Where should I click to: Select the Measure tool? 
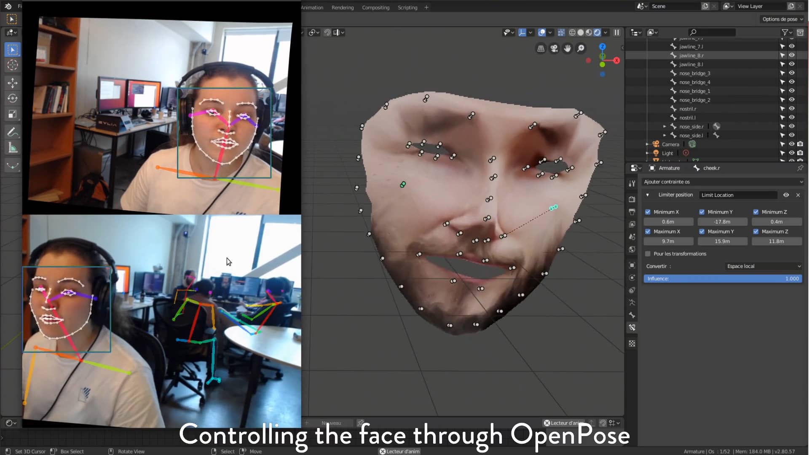tap(12, 147)
